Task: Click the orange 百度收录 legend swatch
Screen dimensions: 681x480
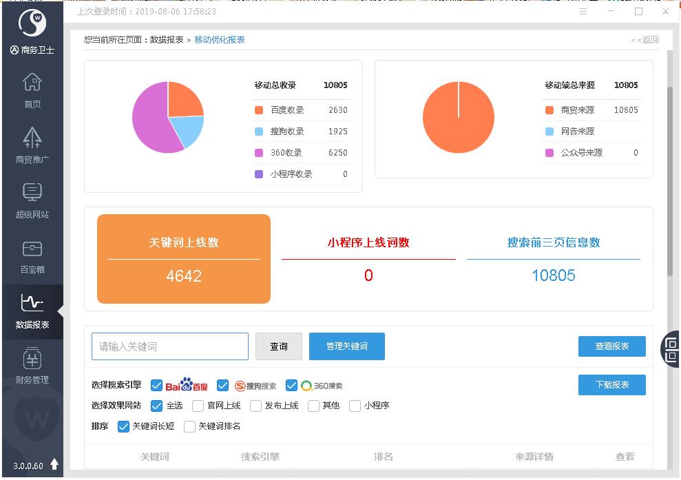Action: click(x=259, y=110)
